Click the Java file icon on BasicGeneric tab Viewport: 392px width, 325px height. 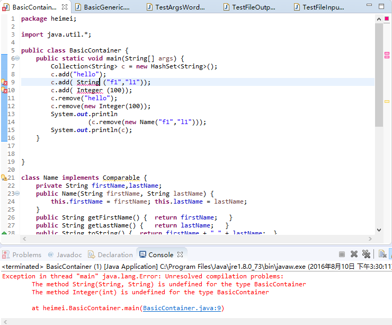pyautogui.click(x=78, y=7)
